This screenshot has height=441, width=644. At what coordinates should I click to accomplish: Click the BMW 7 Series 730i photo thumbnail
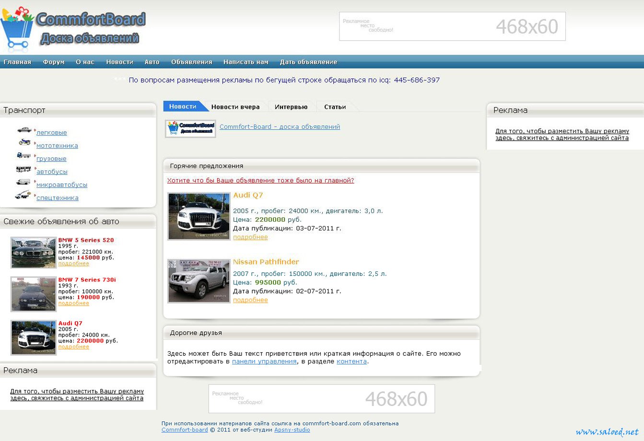34,294
